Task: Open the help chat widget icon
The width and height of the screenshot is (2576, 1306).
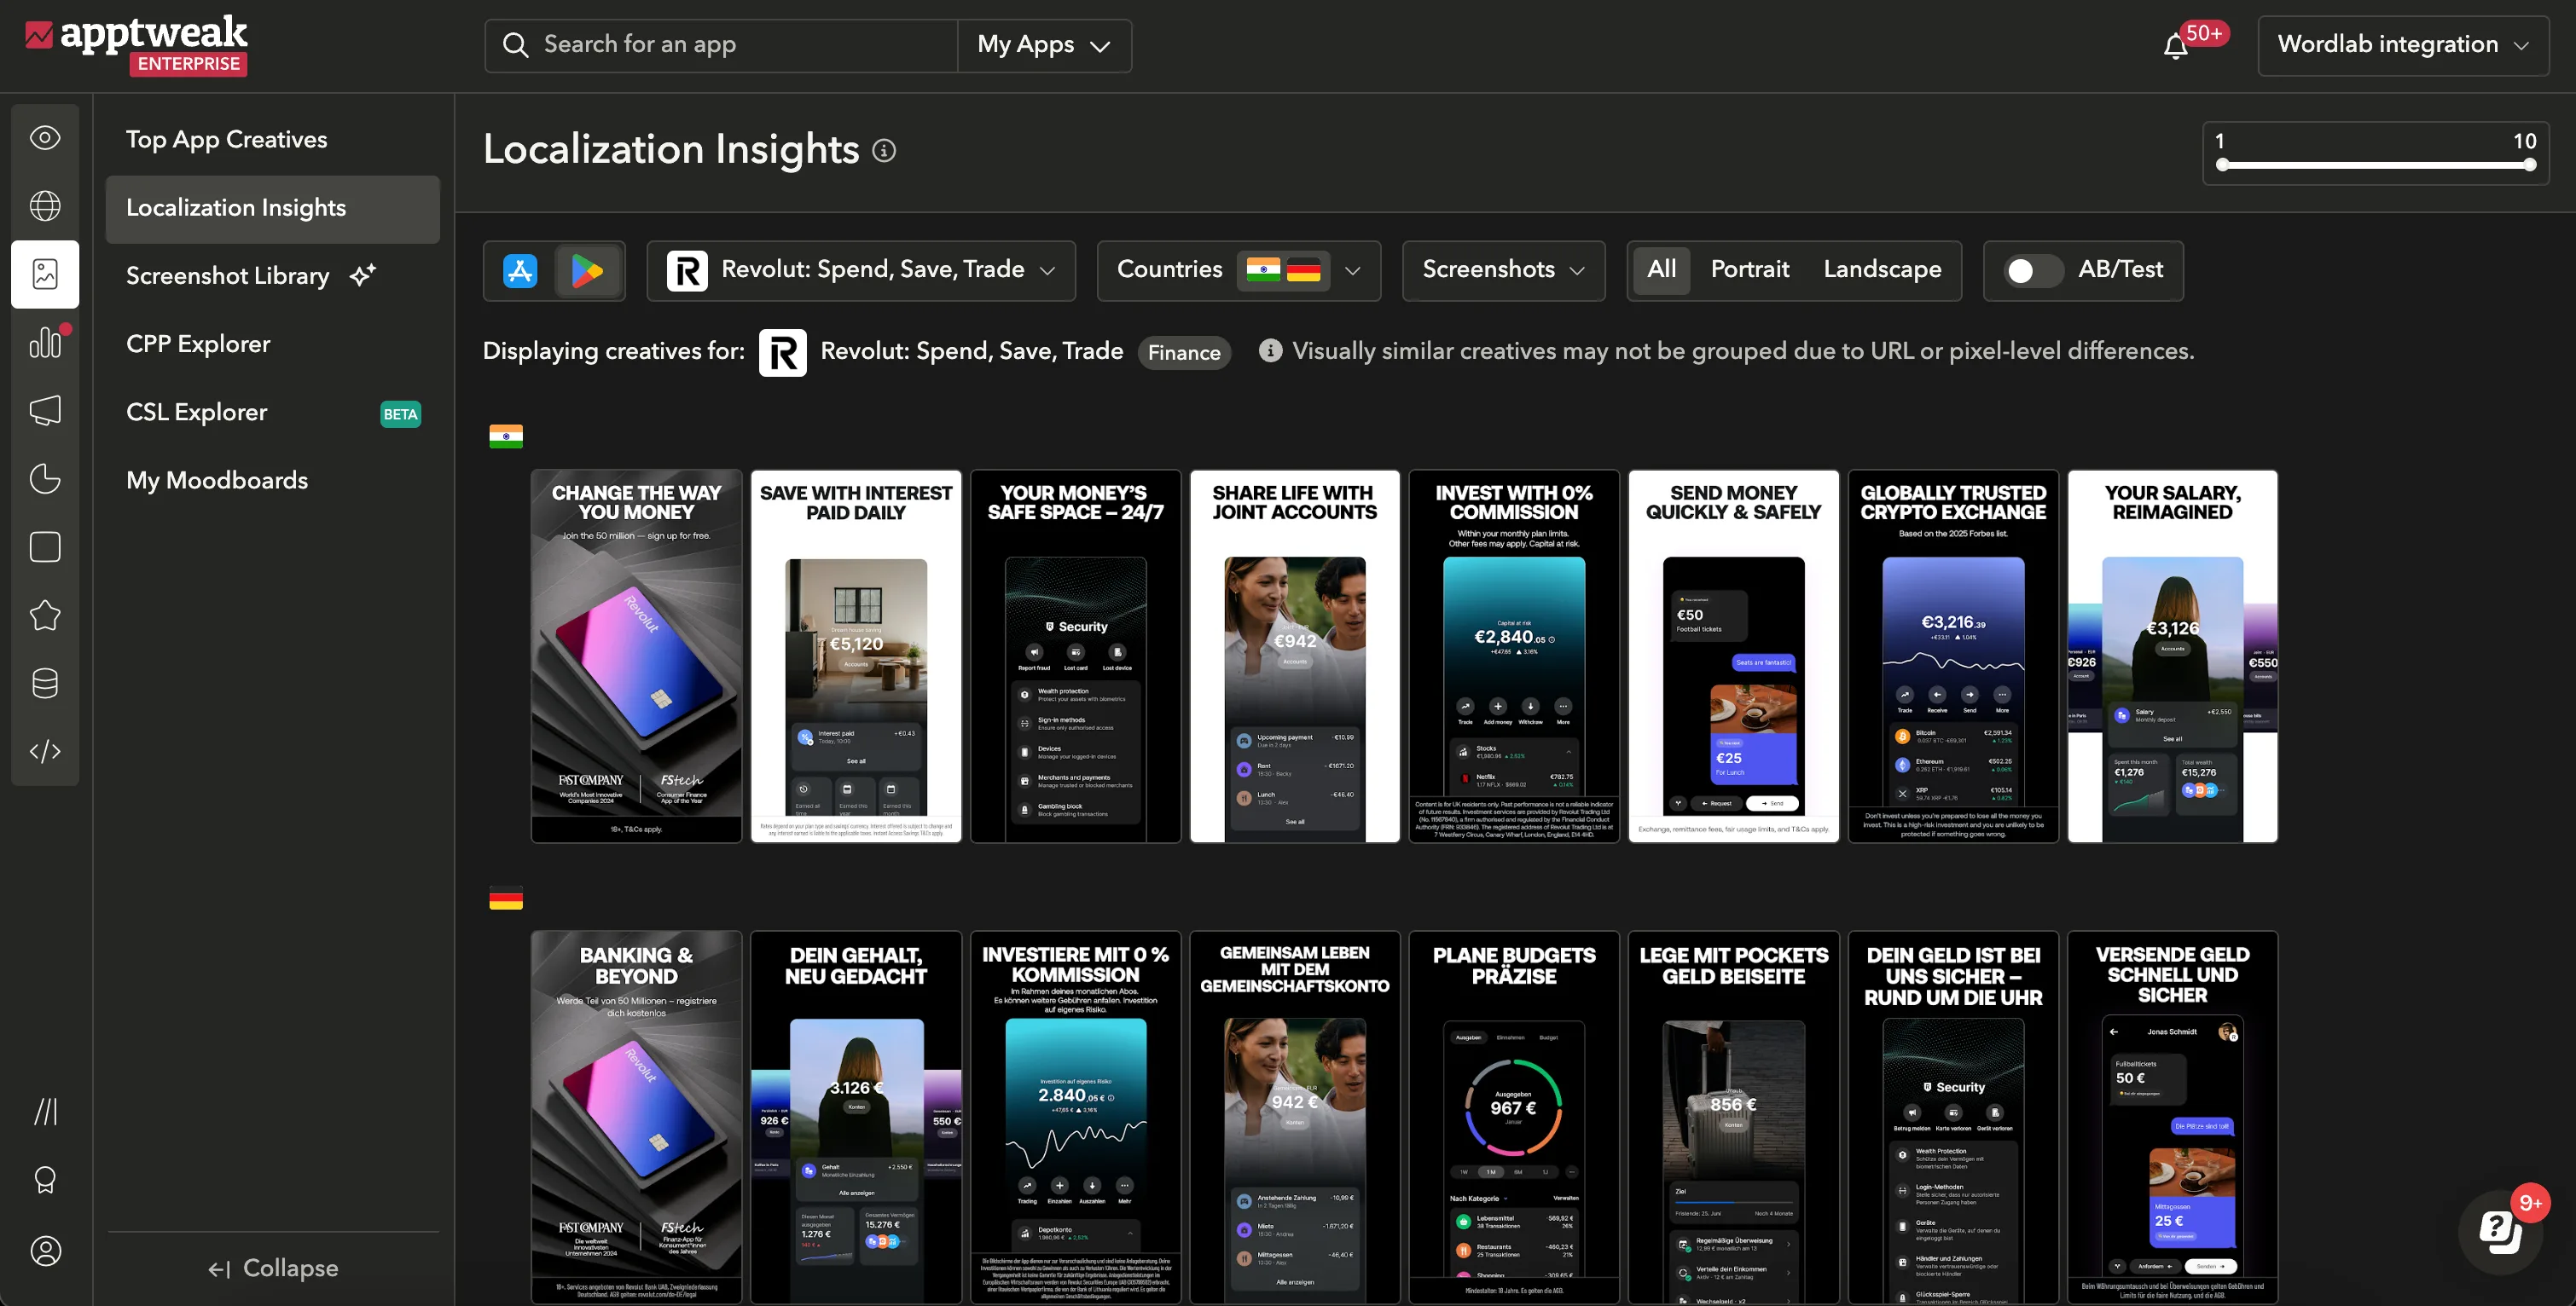Action: point(2500,1231)
